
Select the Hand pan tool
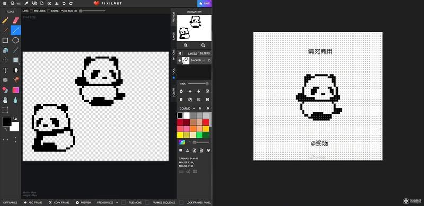coord(5,100)
